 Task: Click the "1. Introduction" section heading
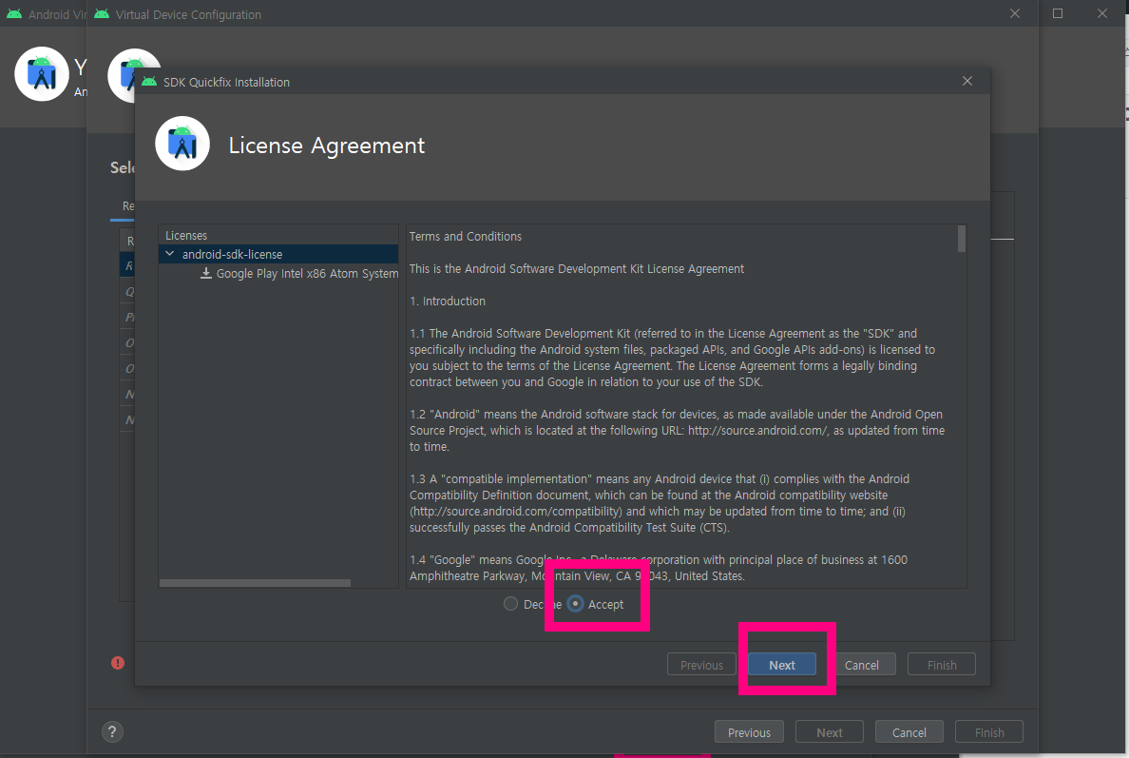pos(448,301)
